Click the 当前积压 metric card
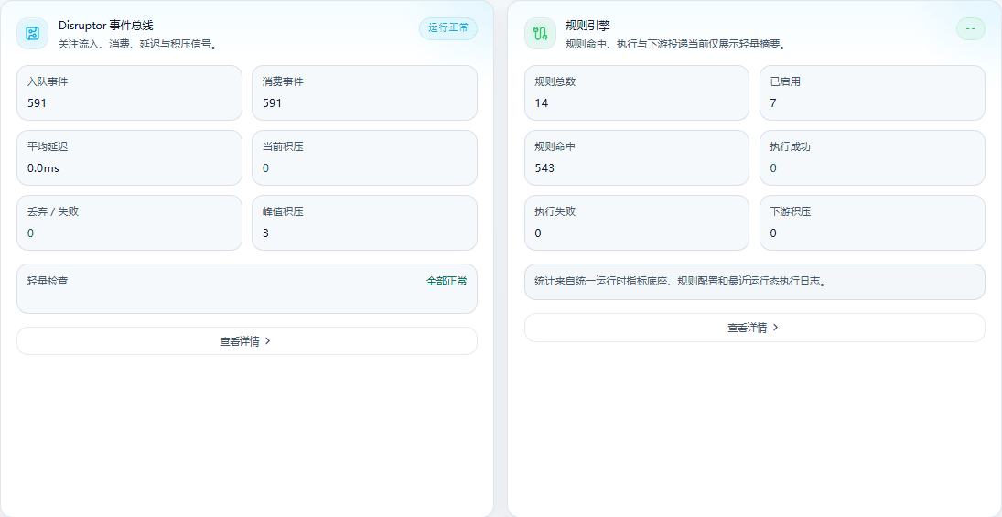Screen dimensions: 1002x517 tap(364, 158)
